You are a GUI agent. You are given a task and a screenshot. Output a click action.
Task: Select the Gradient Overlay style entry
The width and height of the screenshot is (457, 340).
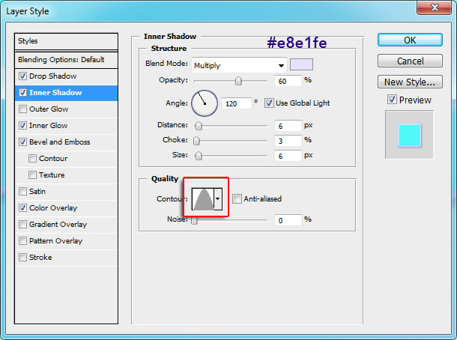tap(58, 225)
